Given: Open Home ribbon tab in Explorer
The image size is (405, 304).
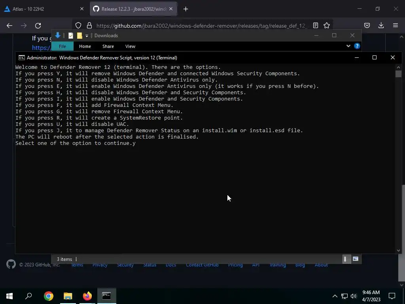Looking at the screenshot, I should 85,46.
